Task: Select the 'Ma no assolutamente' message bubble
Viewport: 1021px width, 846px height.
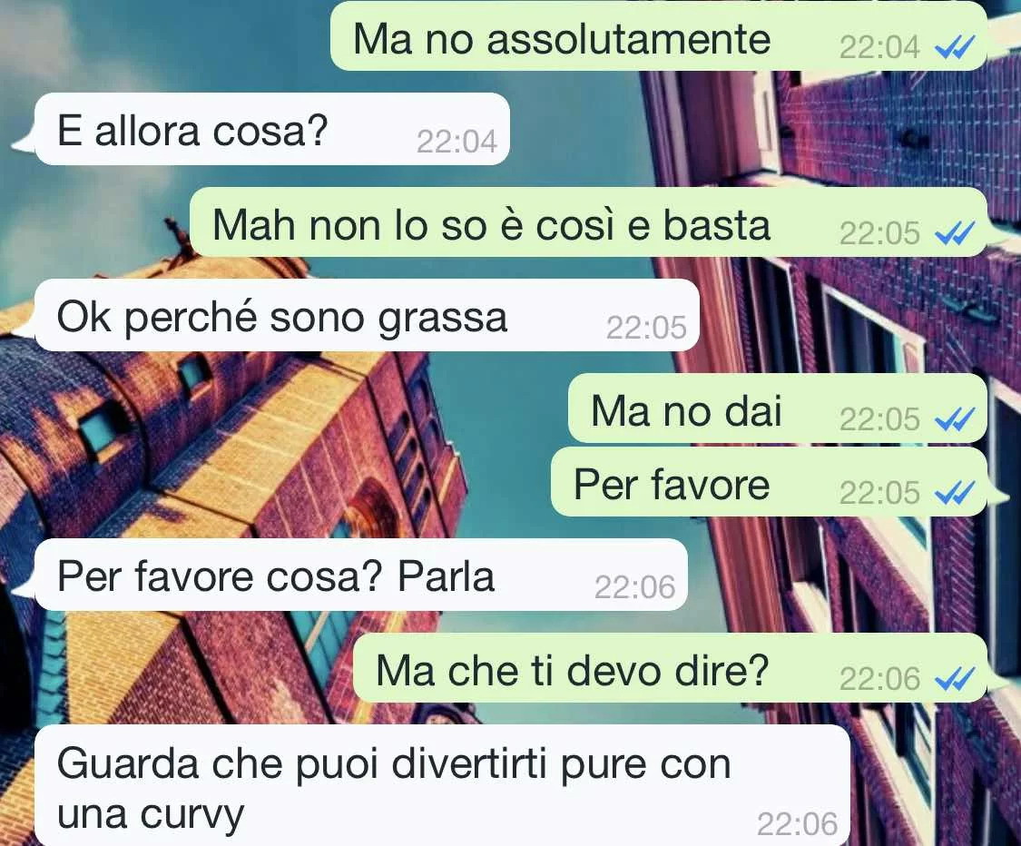Action: (659, 35)
